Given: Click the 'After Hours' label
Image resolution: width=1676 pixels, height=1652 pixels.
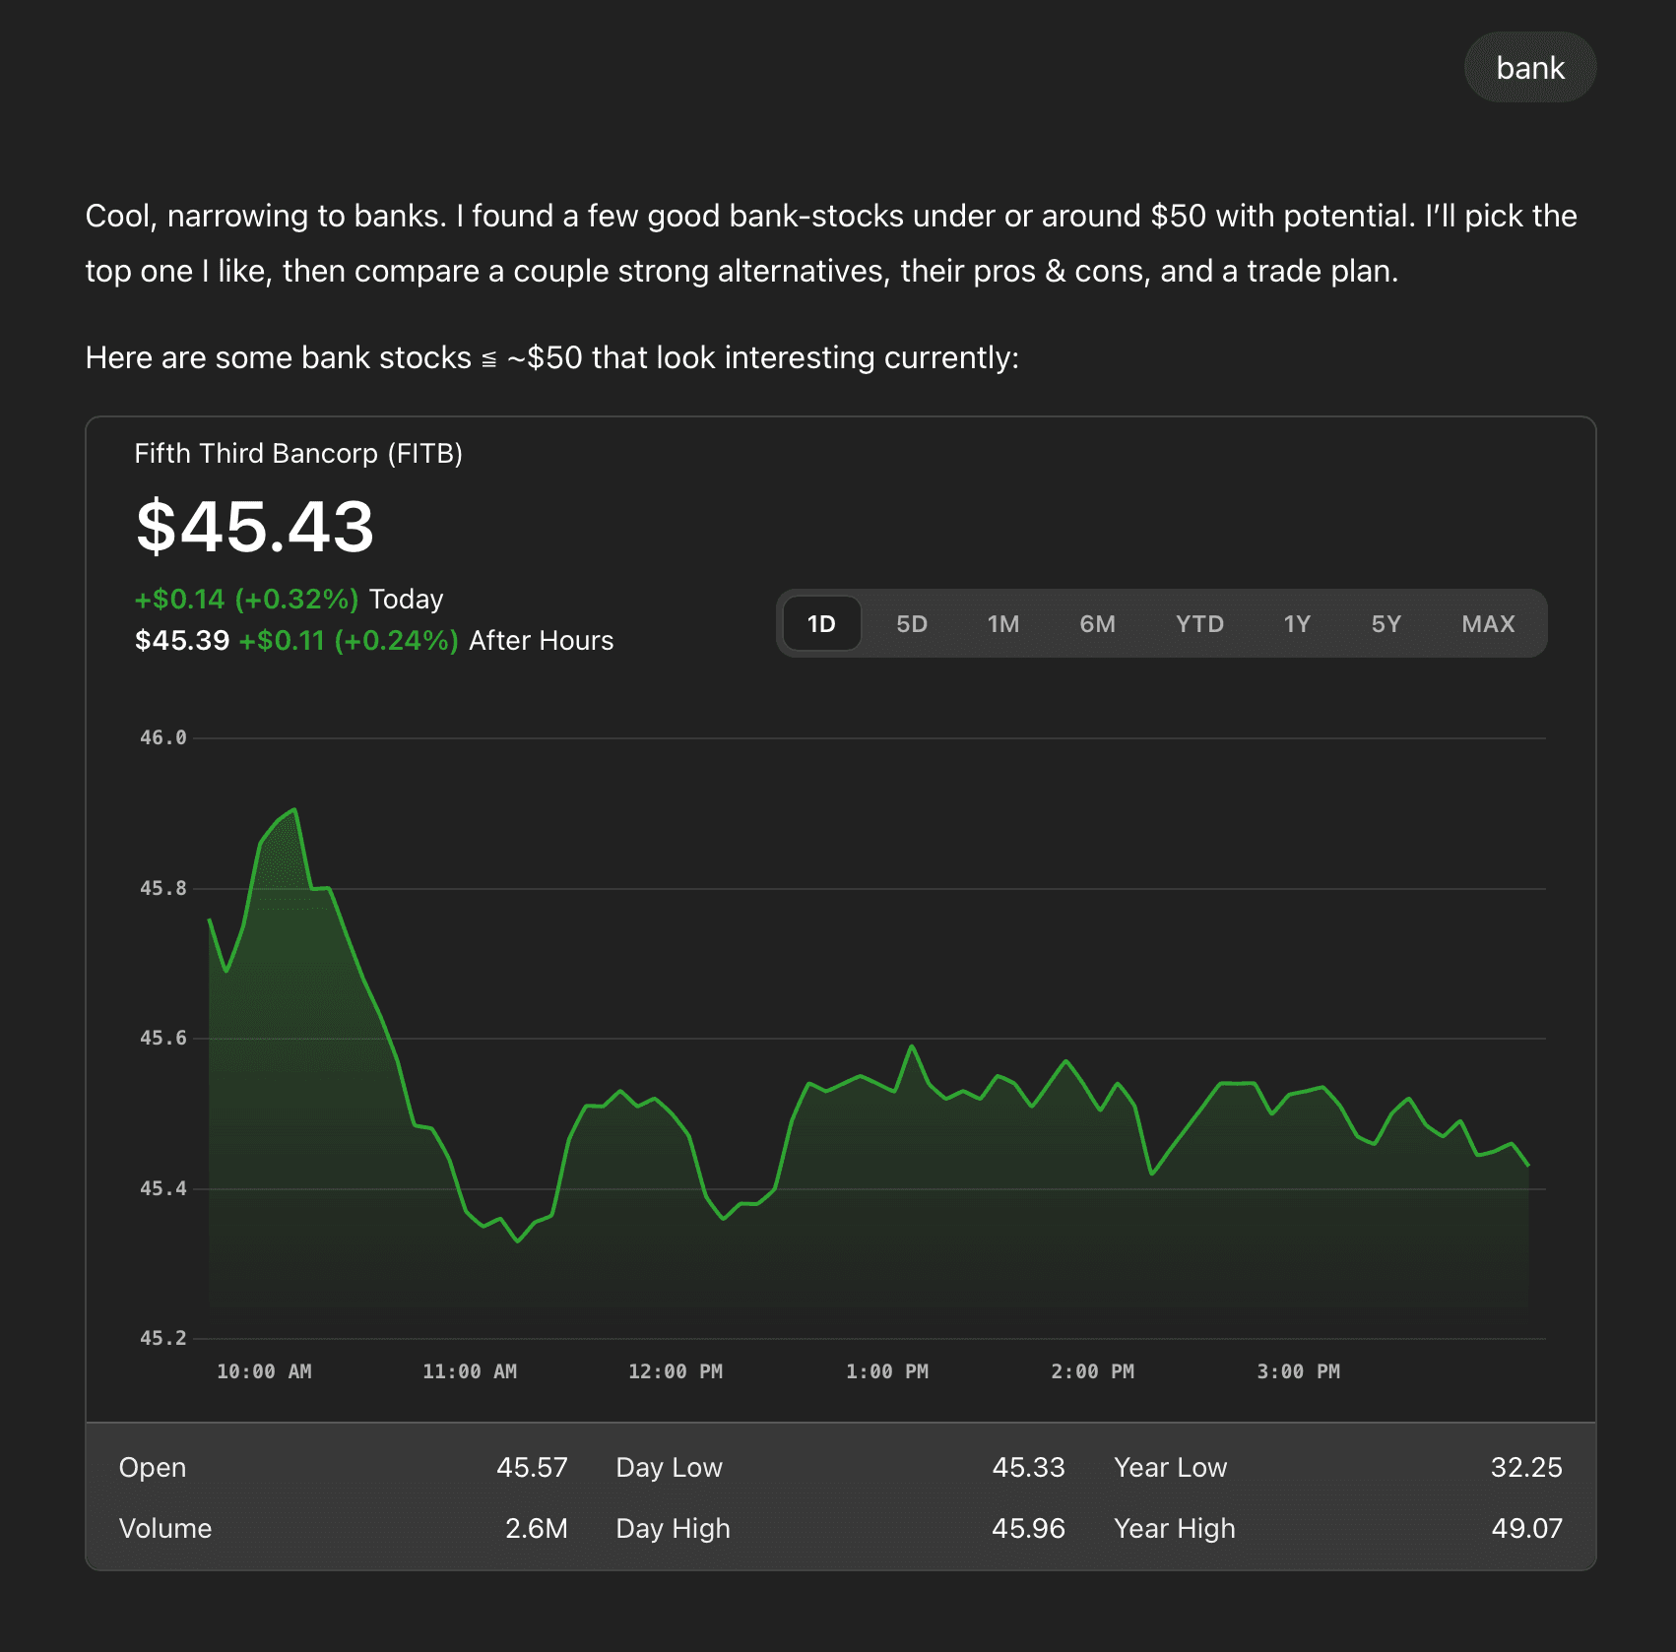Looking at the screenshot, I should pyautogui.click(x=542, y=640).
